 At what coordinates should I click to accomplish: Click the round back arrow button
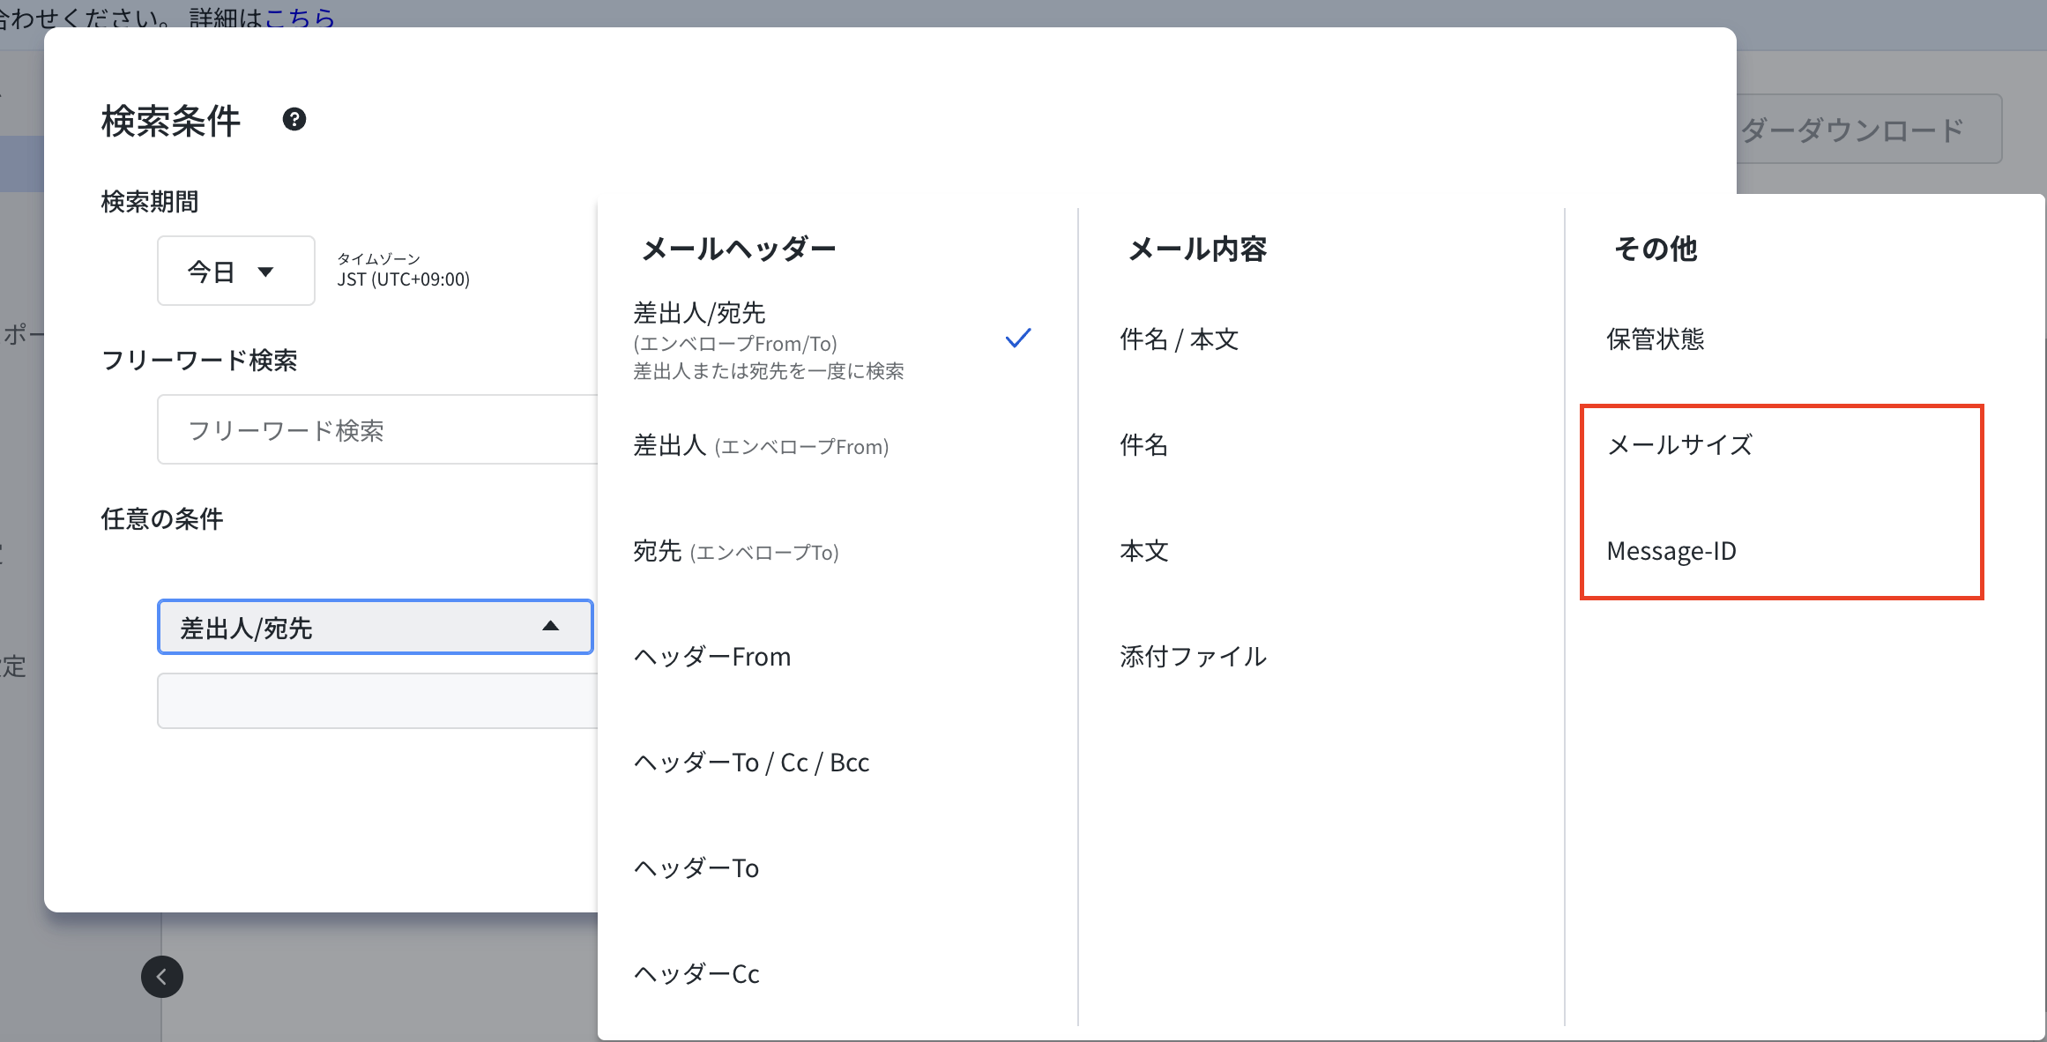pyautogui.click(x=162, y=977)
